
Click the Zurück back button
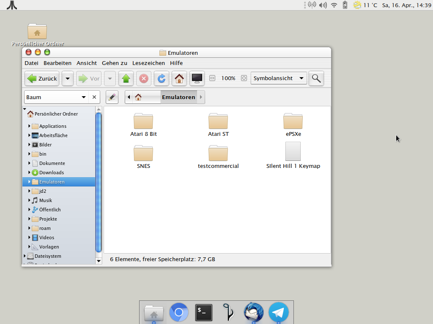click(x=42, y=78)
